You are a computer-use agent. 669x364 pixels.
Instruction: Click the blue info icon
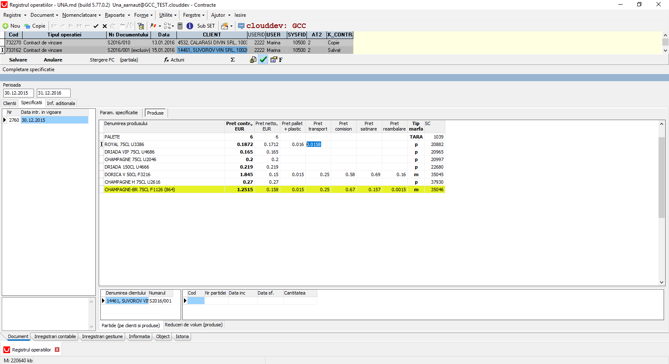point(190,26)
